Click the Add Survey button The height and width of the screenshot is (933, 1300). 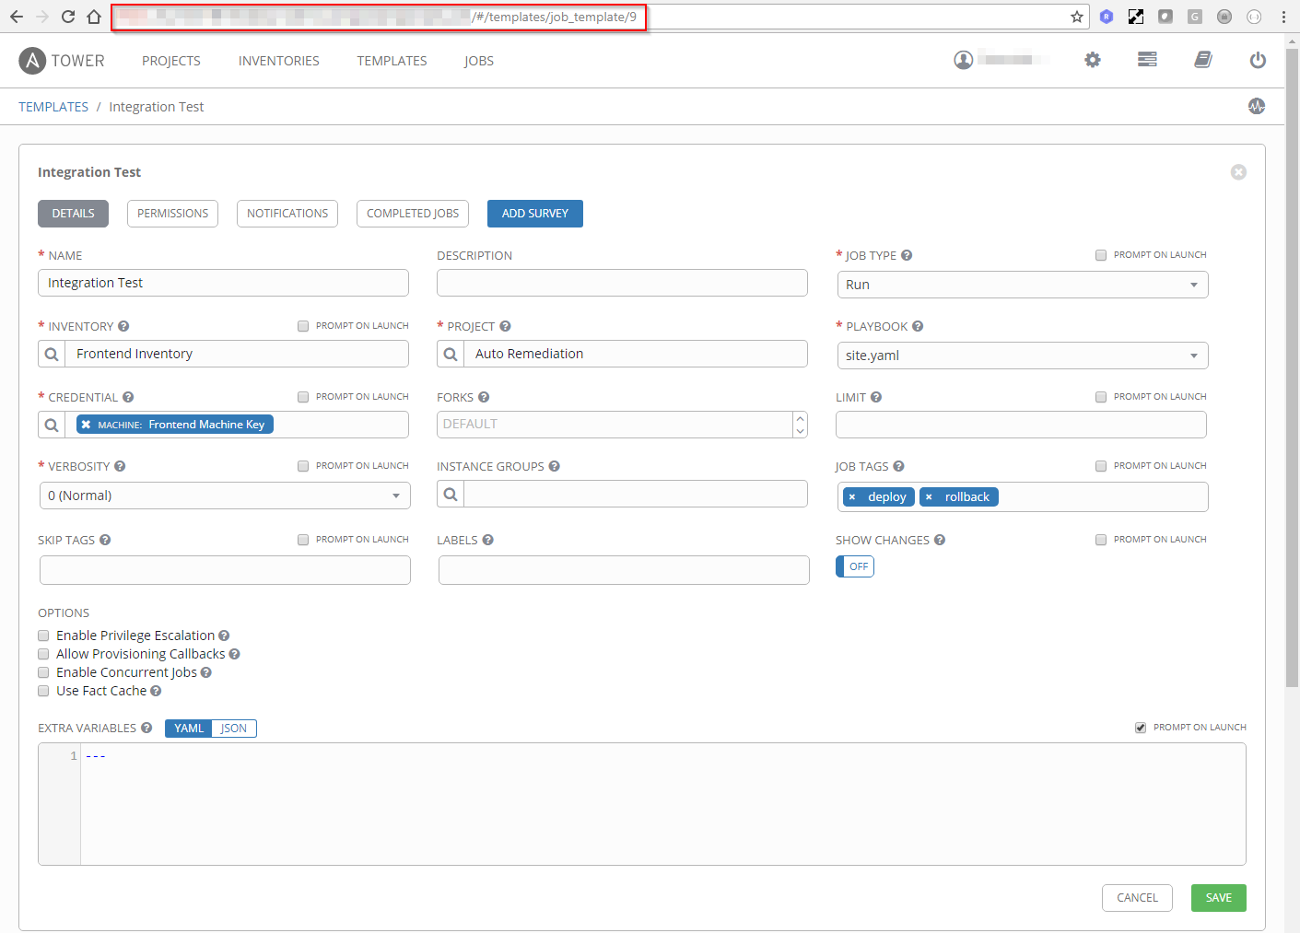coord(535,214)
